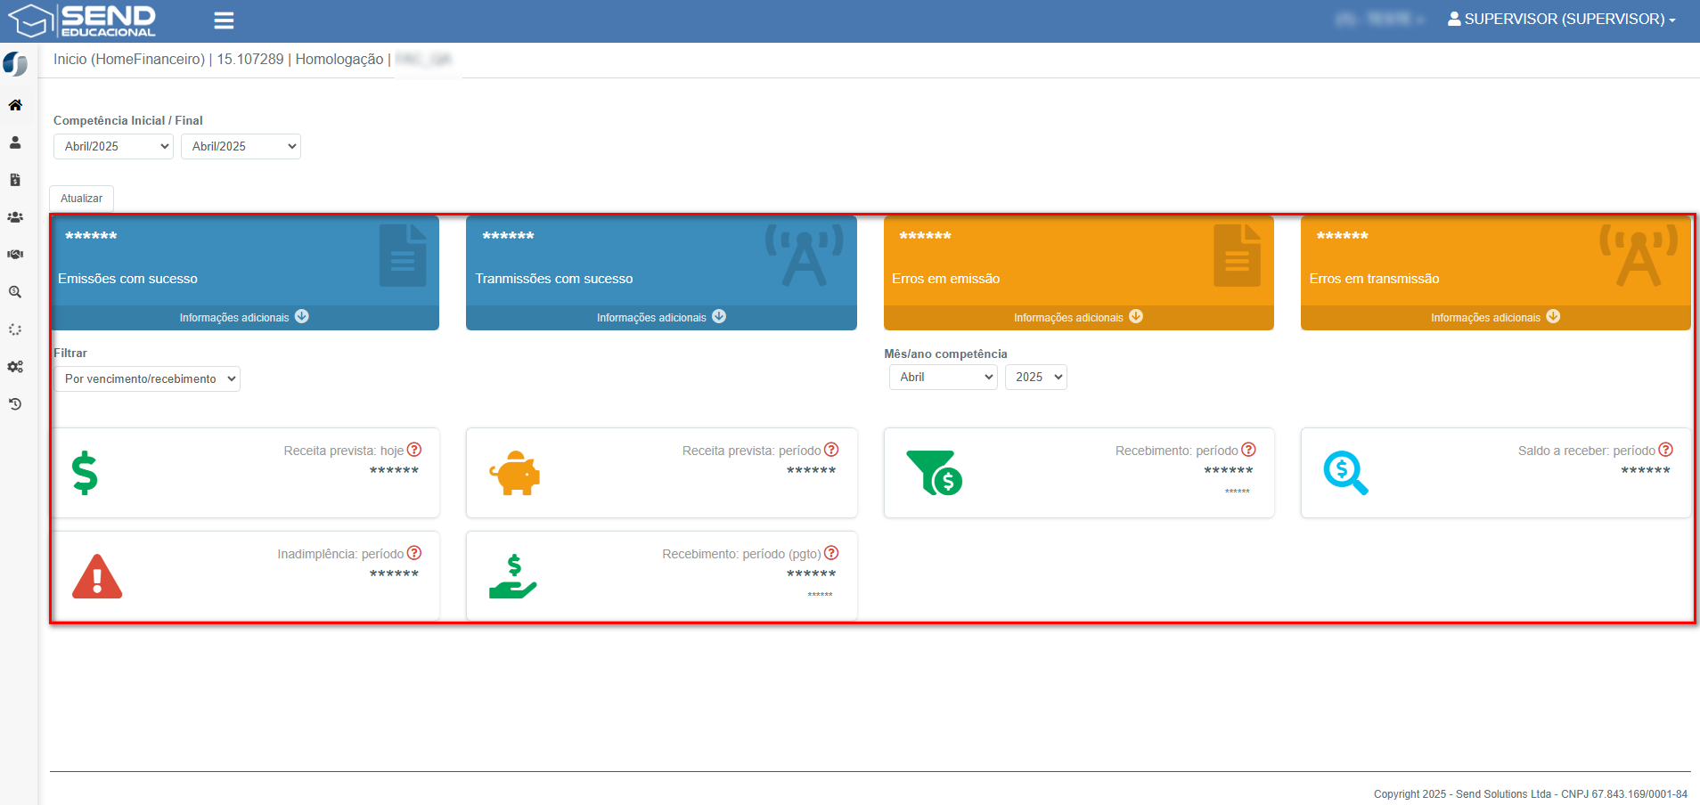Viewport: 1700px width, 805px height.
Task: Open the initial competência Abril/2025 dropdown
Action: coord(113,146)
